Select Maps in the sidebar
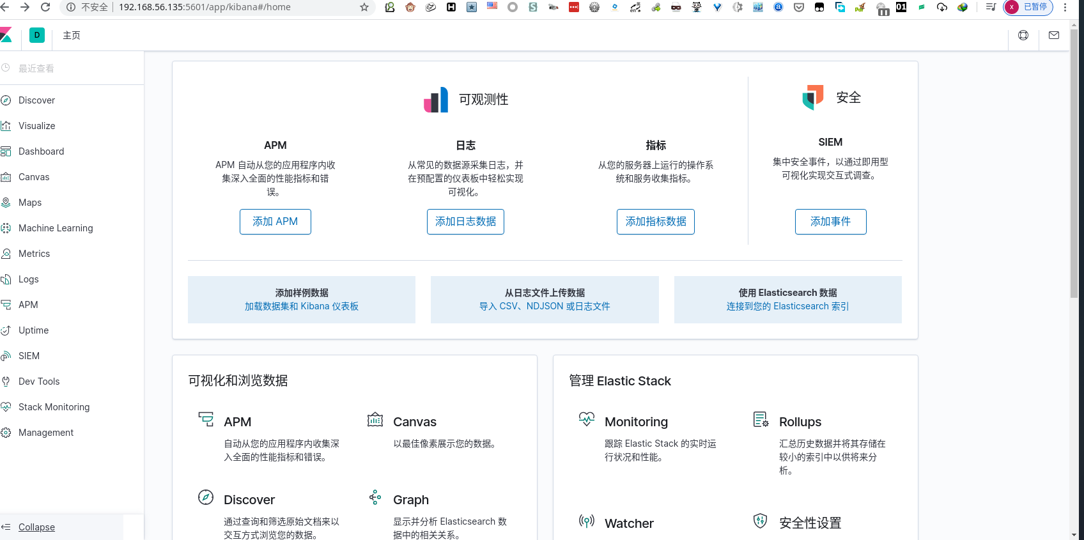The image size is (1084, 540). point(30,203)
